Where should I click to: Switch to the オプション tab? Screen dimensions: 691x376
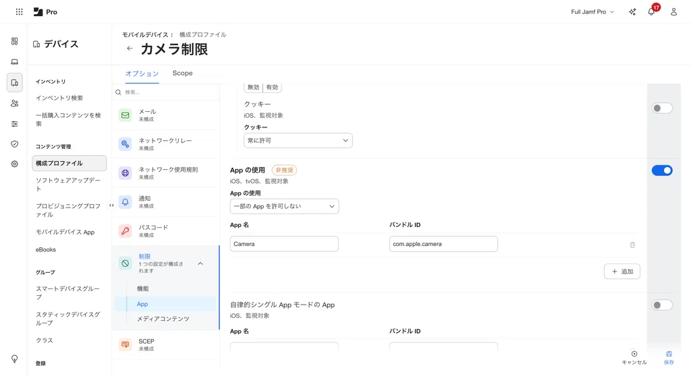pyautogui.click(x=142, y=73)
